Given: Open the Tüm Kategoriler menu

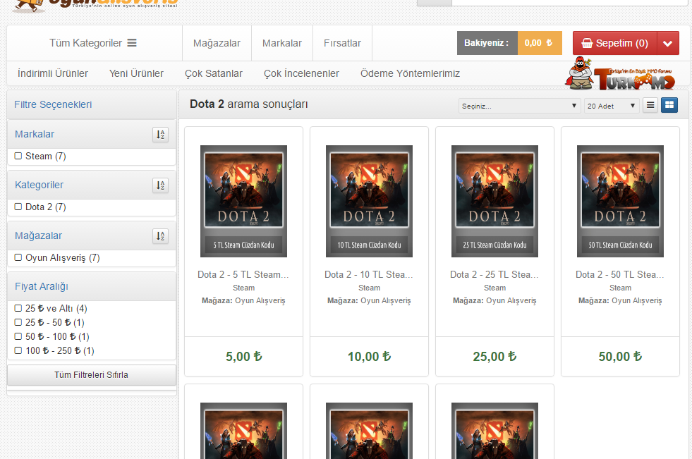Looking at the screenshot, I should (x=92, y=43).
